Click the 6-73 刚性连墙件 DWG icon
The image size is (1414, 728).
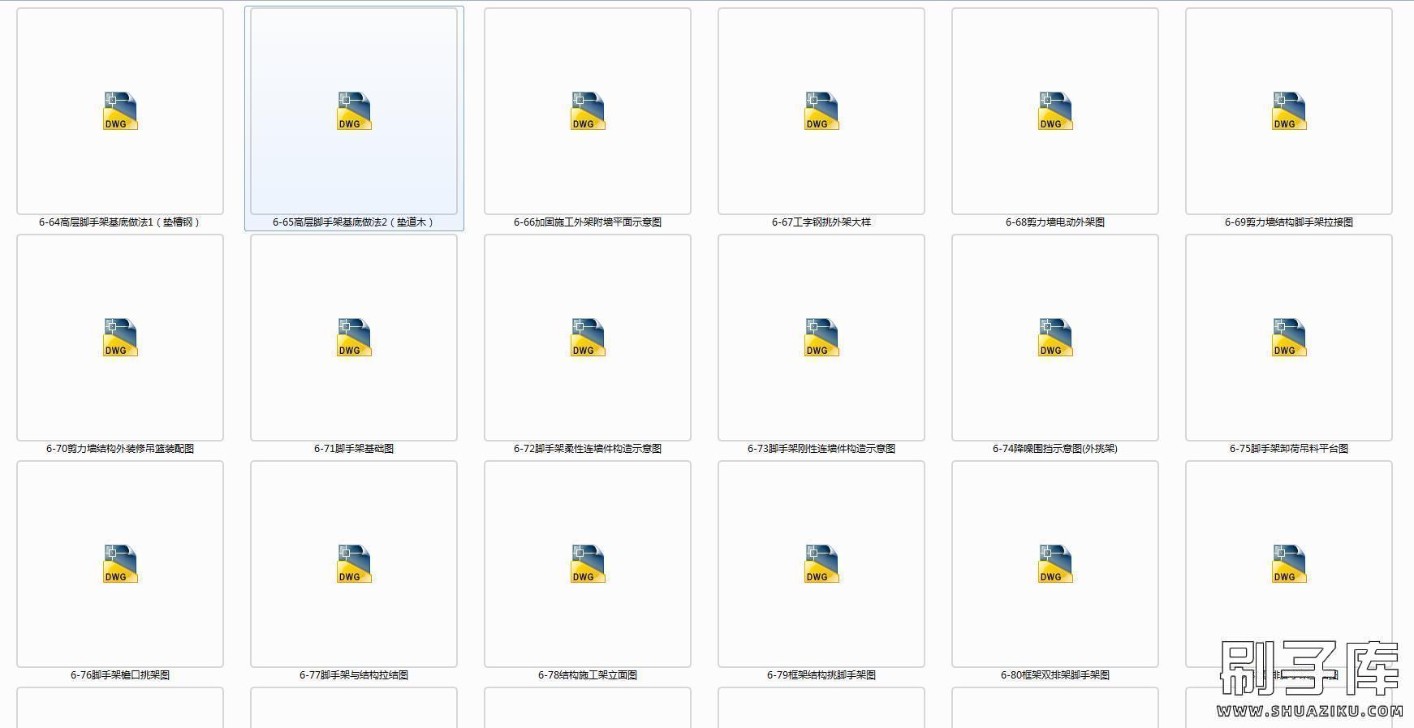(821, 338)
